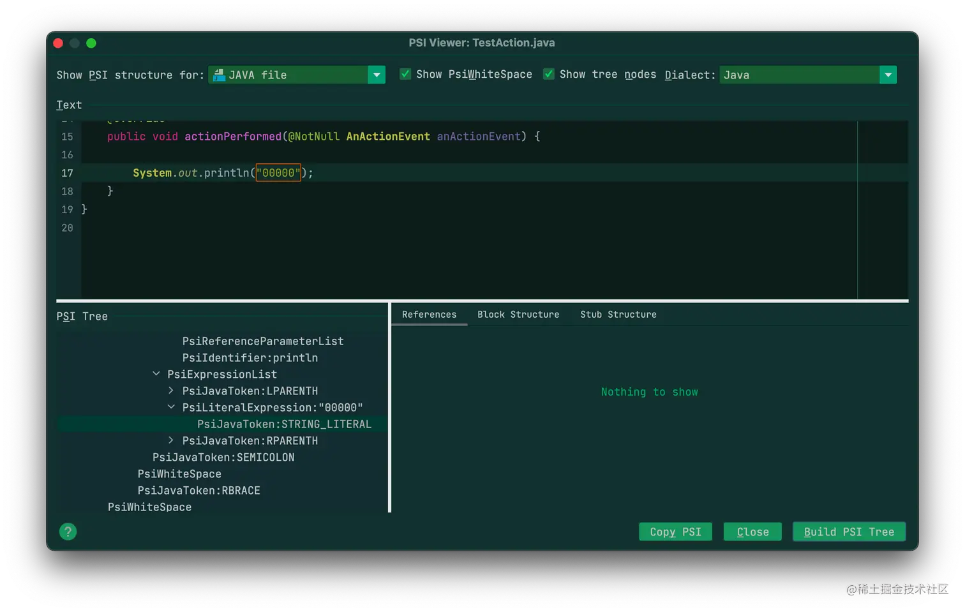This screenshot has height=612, width=965.
Task: Click the JAVA file type icon
Action: pos(219,75)
